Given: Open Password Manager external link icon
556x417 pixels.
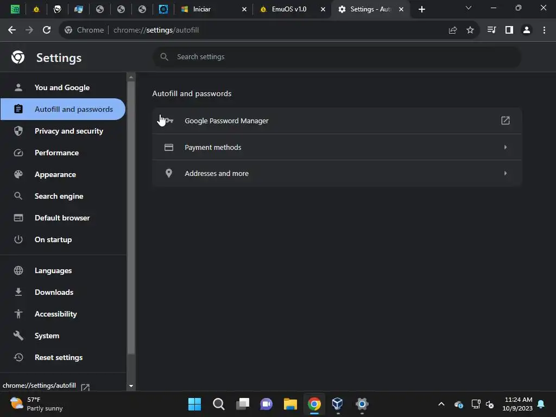Looking at the screenshot, I should 506,121.
